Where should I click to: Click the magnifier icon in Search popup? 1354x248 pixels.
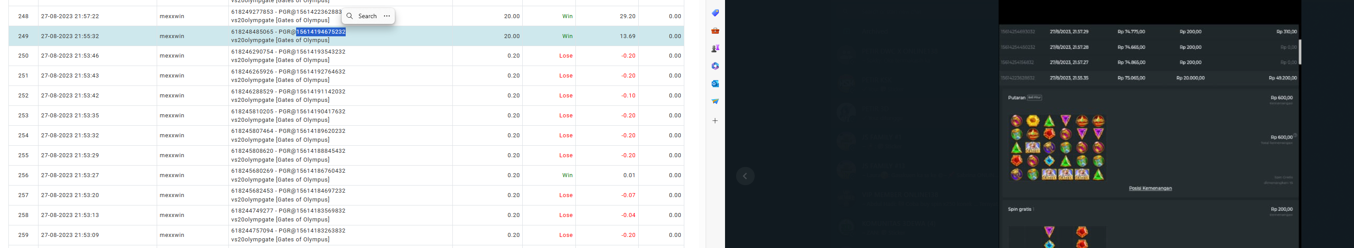tap(350, 16)
